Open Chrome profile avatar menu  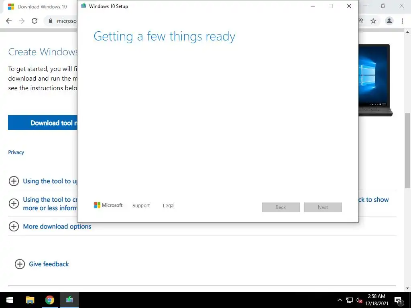[x=389, y=21]
